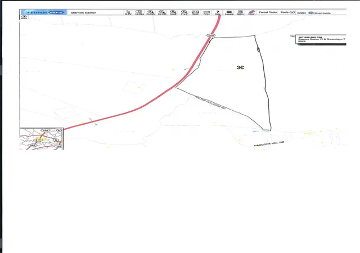Click the Print toolbar icon
Image resolution: width=360 pixels, height=253 pixels.
(x=206, y=12)
